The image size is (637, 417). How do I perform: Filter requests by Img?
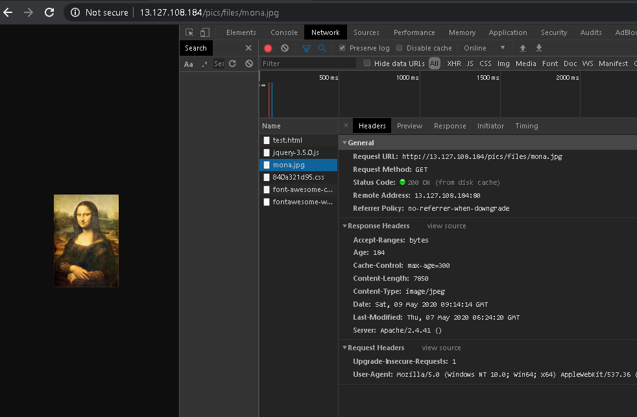tap(503, 64)
